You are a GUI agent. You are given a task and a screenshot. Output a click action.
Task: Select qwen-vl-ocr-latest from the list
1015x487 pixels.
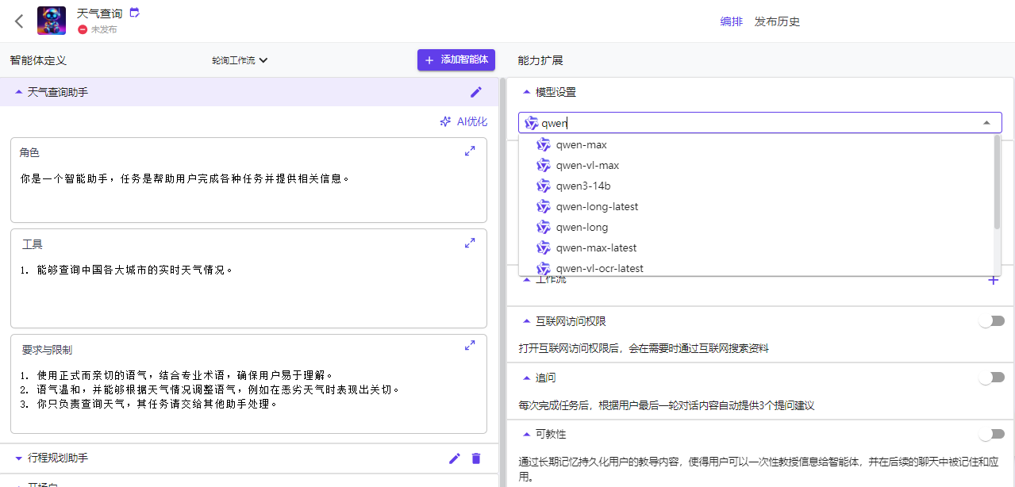point(758,268)
